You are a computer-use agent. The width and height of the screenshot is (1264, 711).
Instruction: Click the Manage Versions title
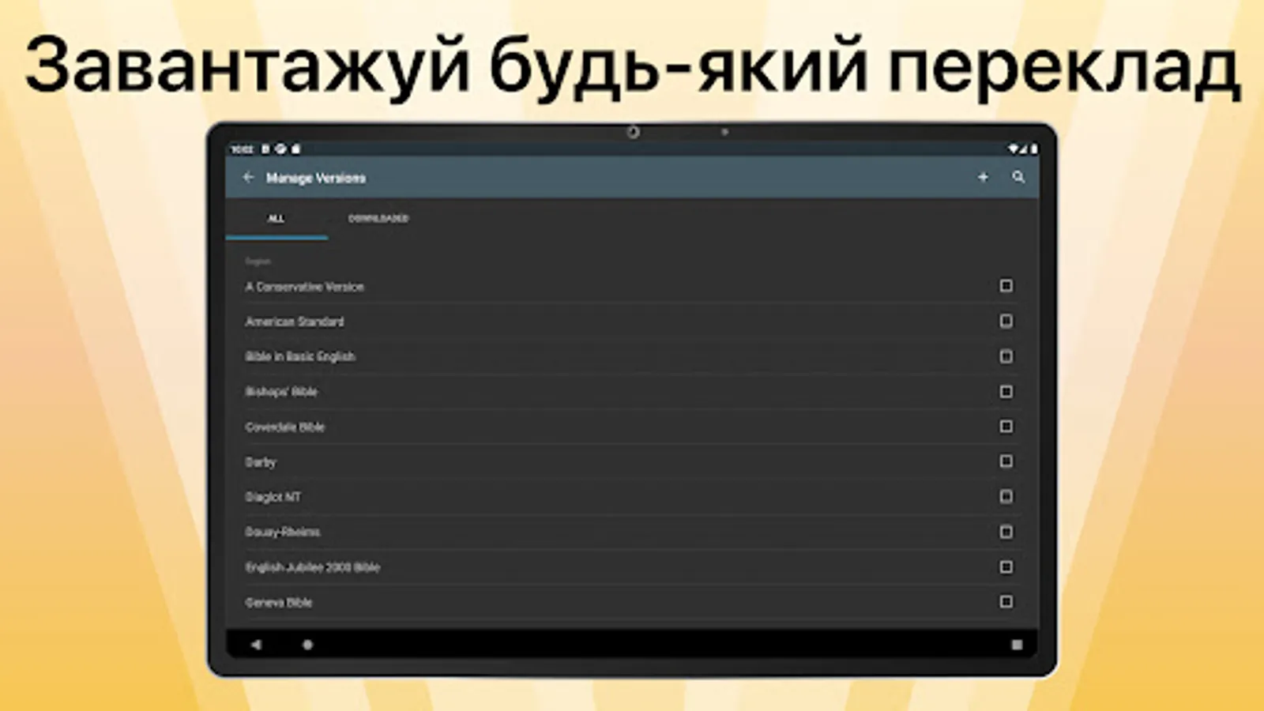point(316,179)
